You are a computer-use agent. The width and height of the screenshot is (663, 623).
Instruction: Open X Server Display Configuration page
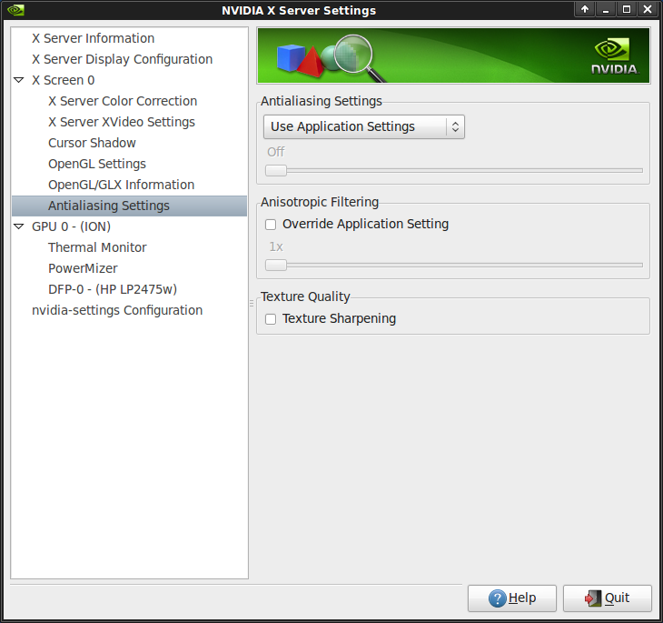coord(123,59)
